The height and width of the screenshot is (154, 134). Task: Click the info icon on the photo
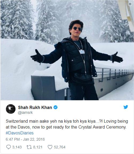(130, 4)
